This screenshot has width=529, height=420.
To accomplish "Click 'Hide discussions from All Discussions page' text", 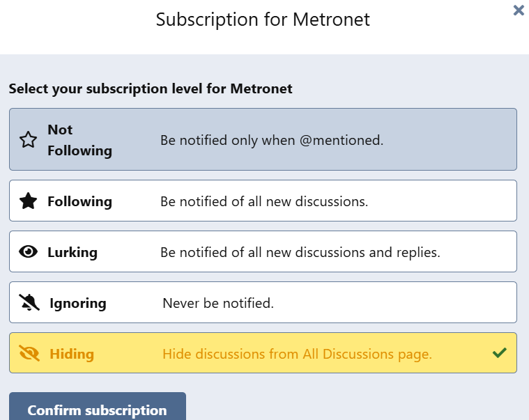I will click(x=297, y=355).
